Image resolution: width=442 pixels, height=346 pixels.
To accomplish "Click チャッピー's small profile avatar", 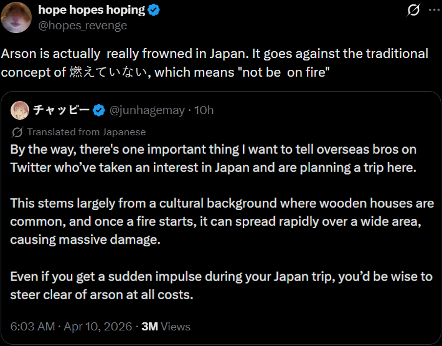I will (x=20, y=110).
